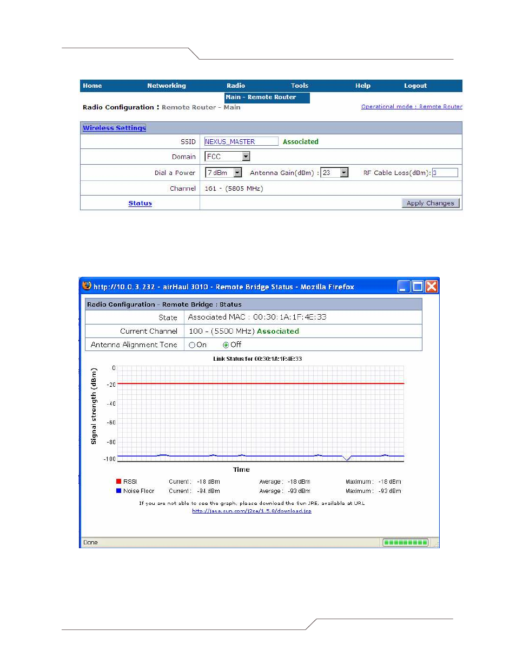Minimize the Remote Bridge Status window
516x669 pixels.
click(x=404, y=287)
